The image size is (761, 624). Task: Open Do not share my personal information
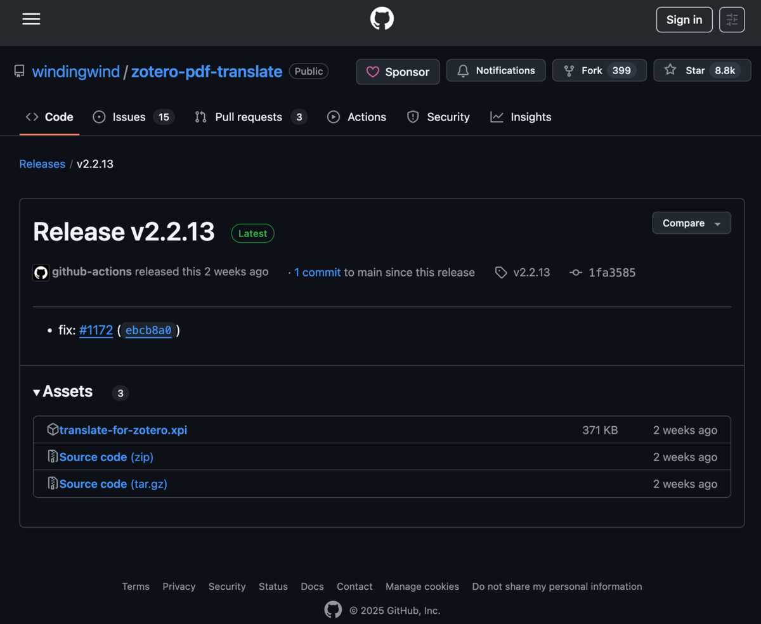[557, 587]
